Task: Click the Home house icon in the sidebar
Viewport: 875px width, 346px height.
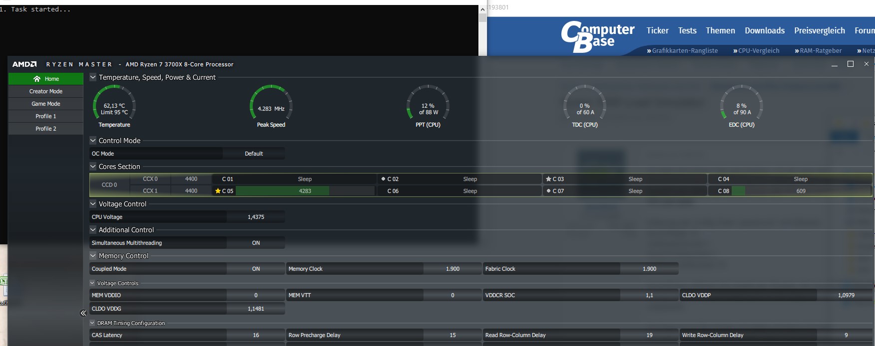Action: [x=37, y=79]
